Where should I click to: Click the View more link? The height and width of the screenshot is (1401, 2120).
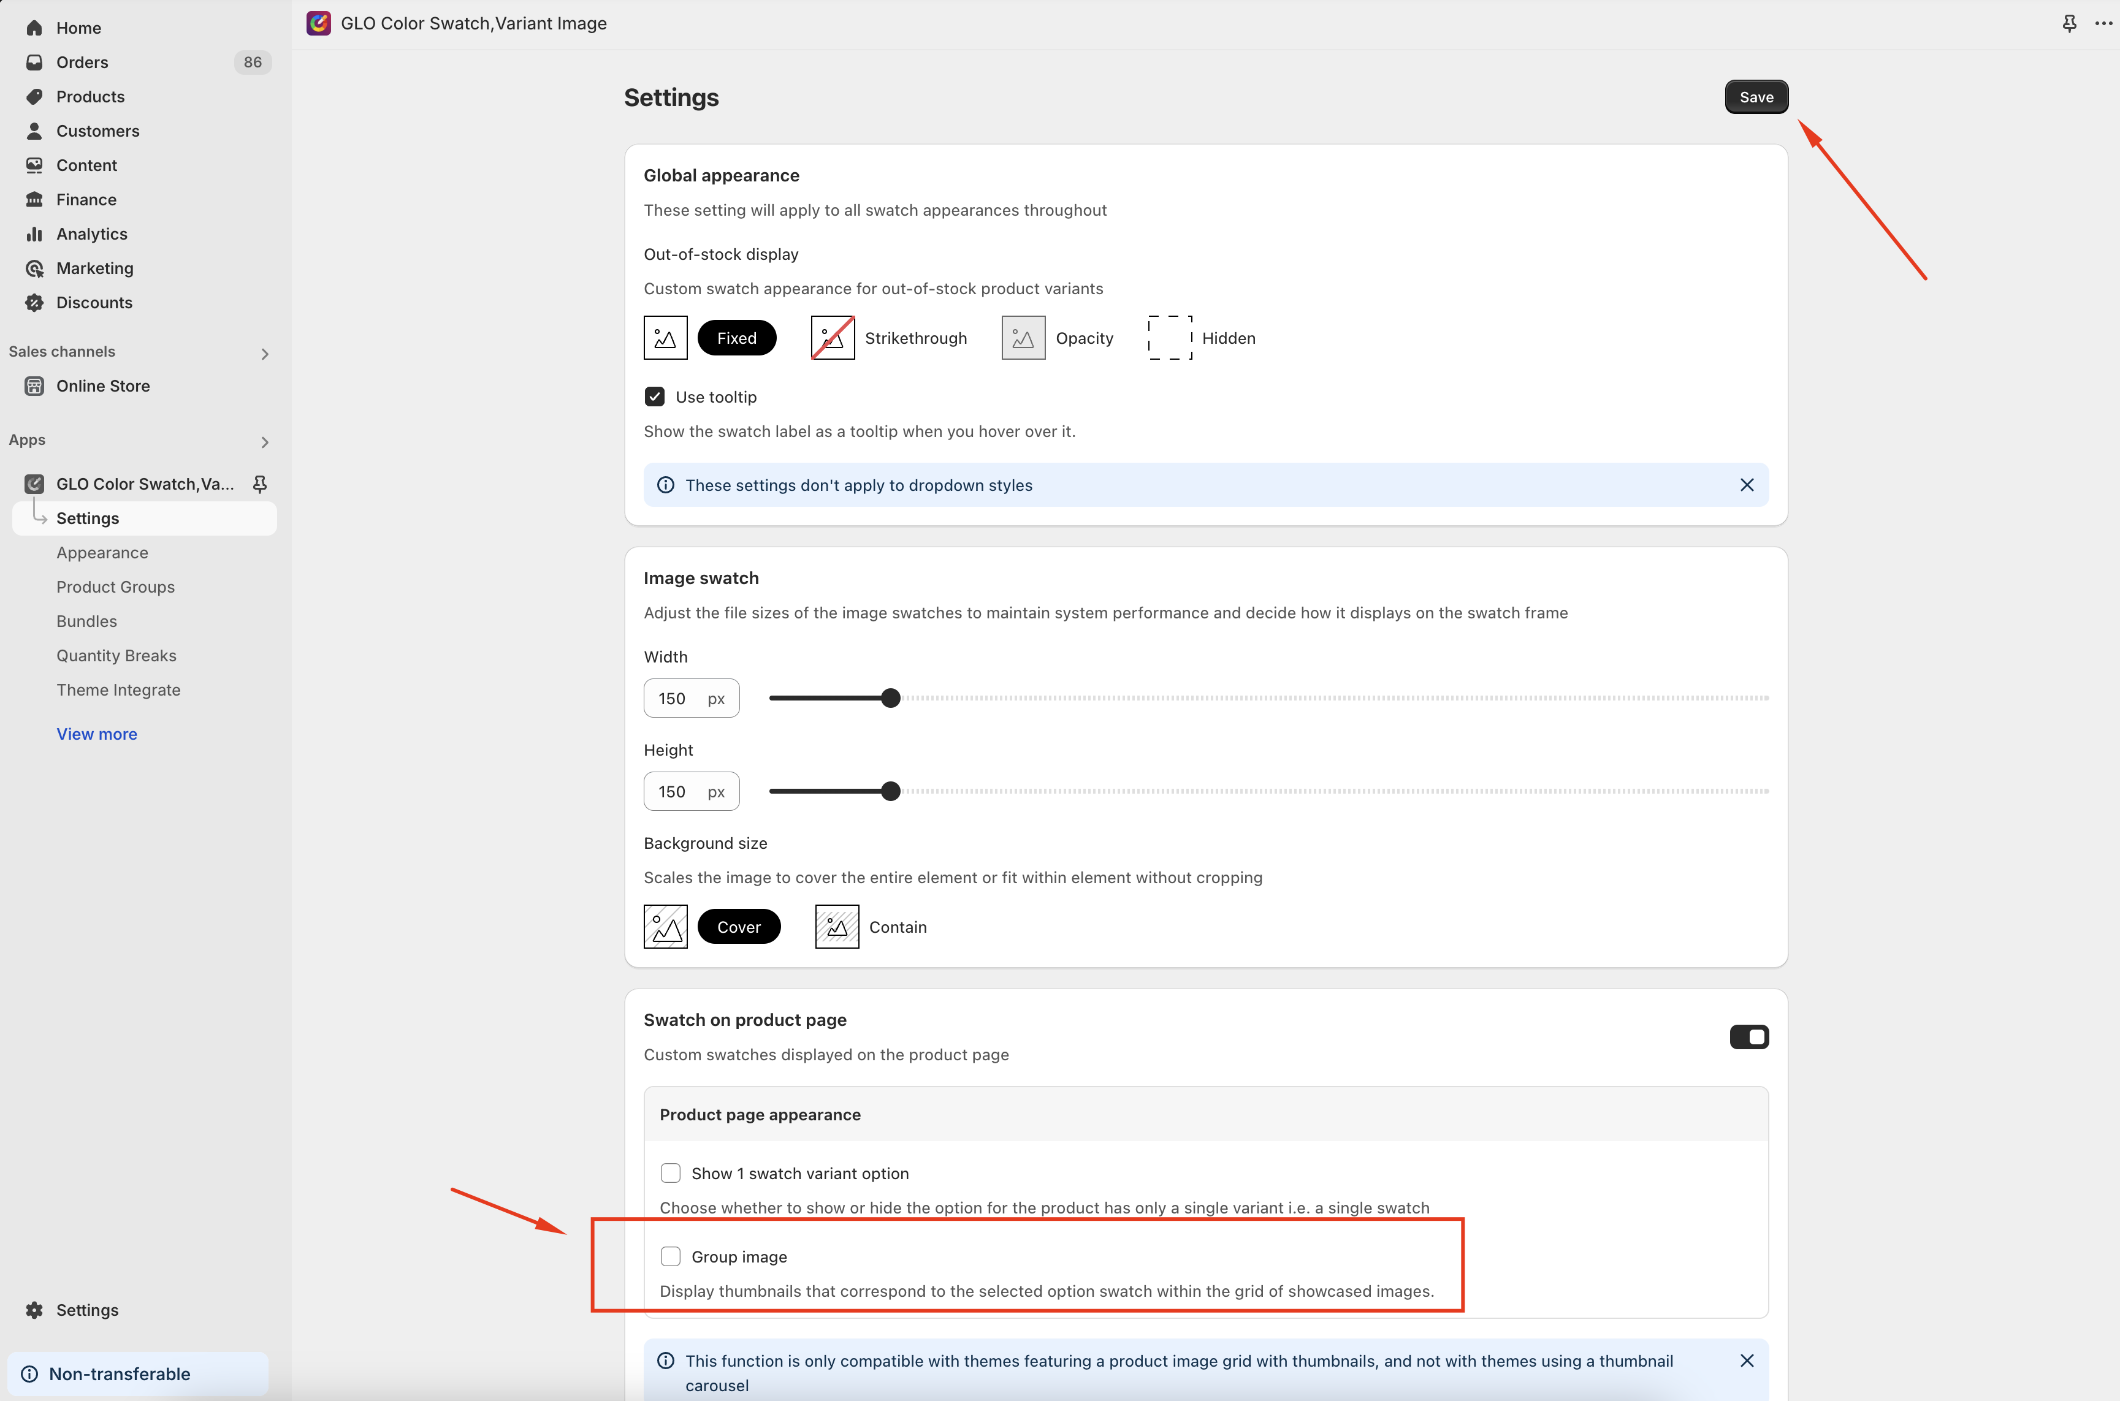pos(96,734)
